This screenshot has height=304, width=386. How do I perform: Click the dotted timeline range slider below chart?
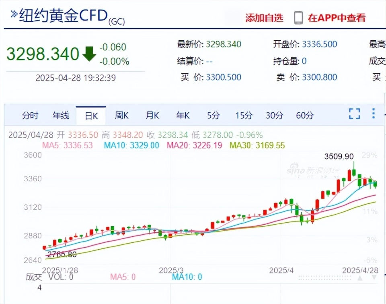tap(324, 278)
